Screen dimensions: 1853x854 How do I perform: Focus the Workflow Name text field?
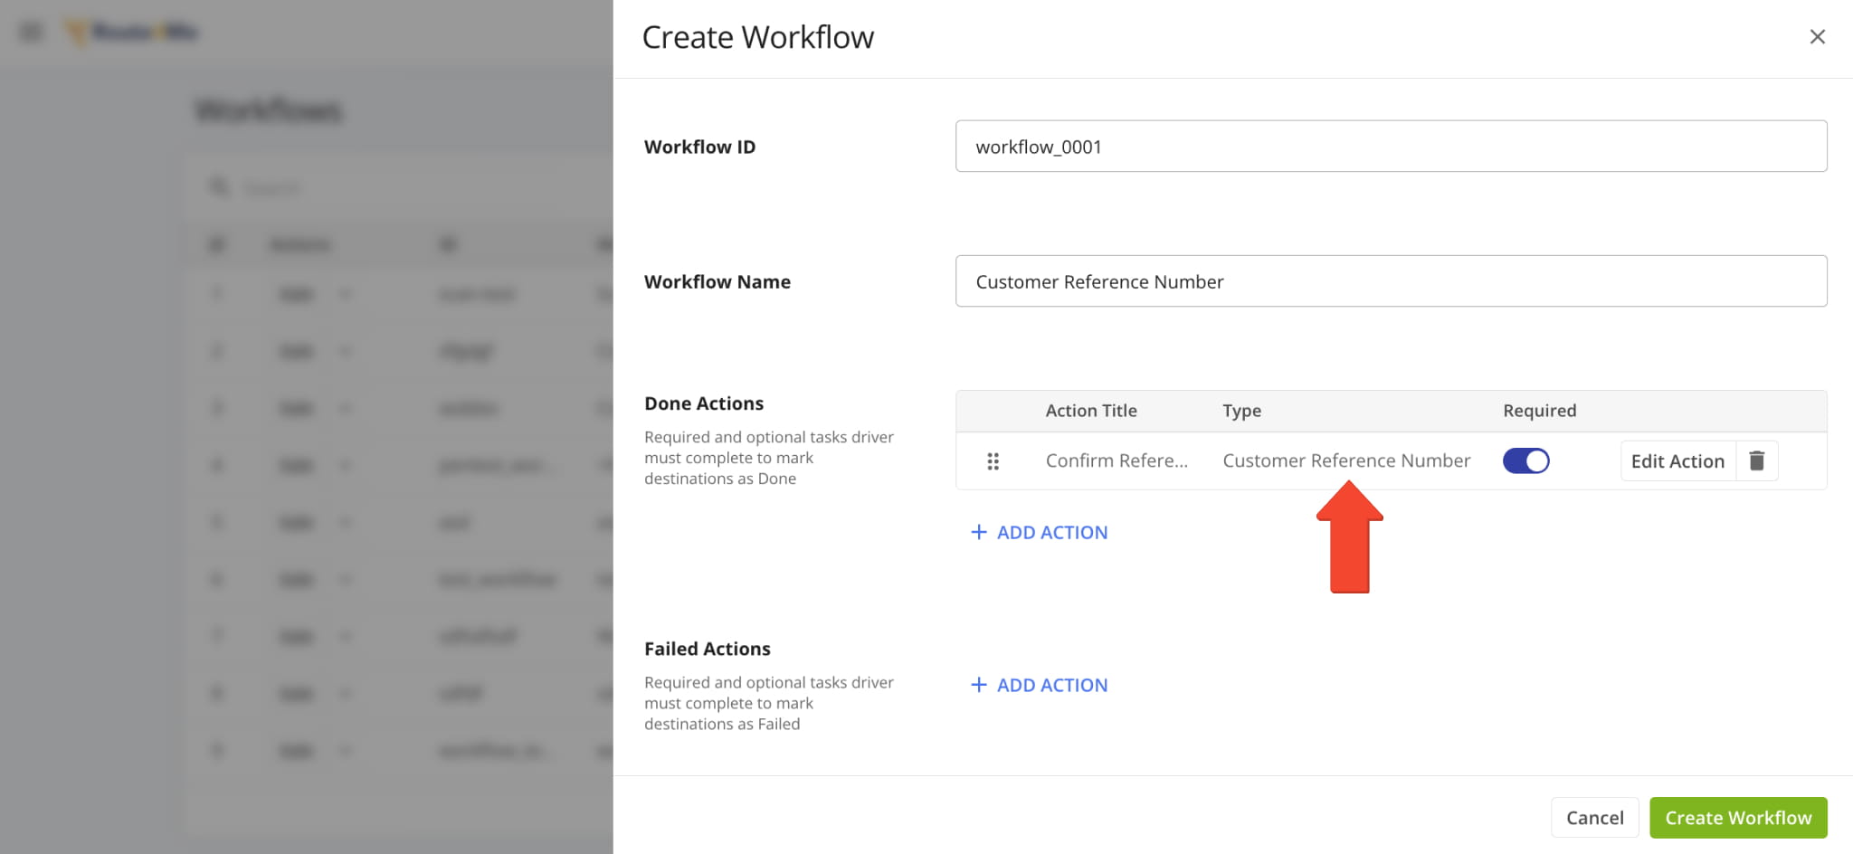tap(1391, 281)
